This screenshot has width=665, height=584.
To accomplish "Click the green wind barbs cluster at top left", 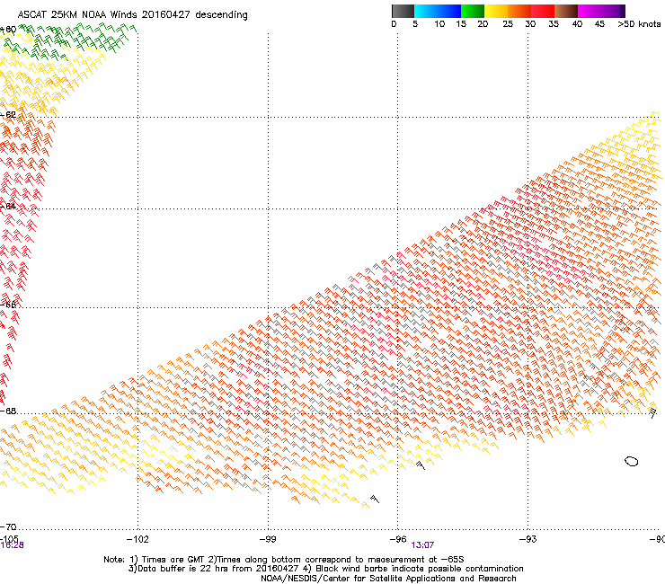I will pyautogui.click(x=70, y=40).
